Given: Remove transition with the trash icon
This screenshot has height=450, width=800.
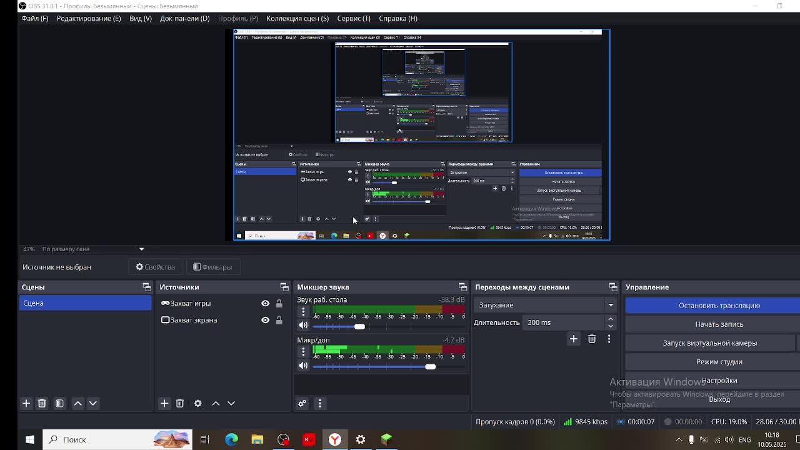Looking at the screenshot, I should point(591,339).
